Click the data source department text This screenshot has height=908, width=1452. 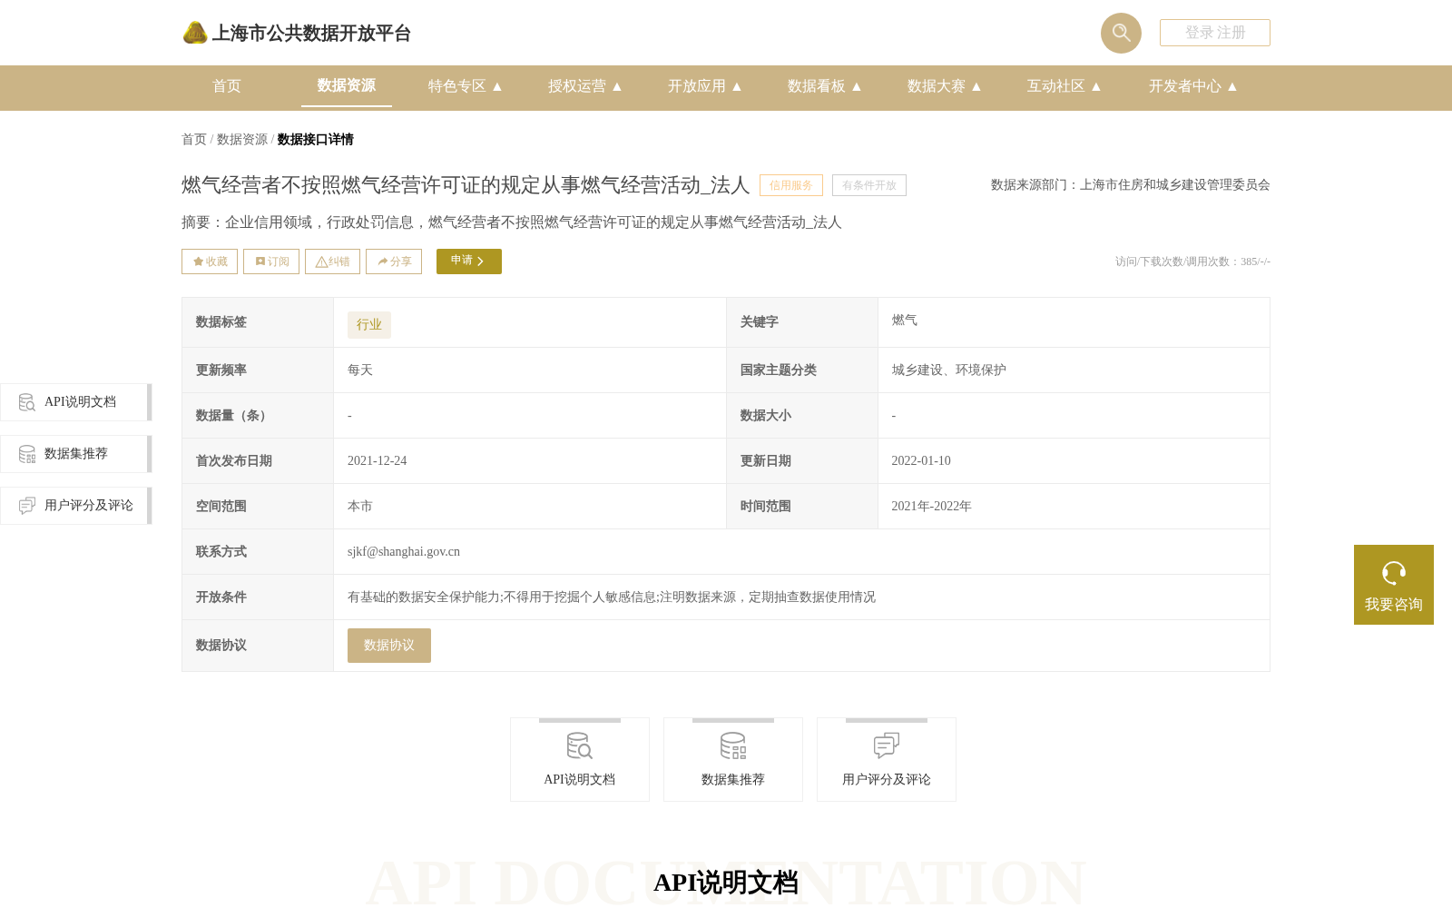1131,185
